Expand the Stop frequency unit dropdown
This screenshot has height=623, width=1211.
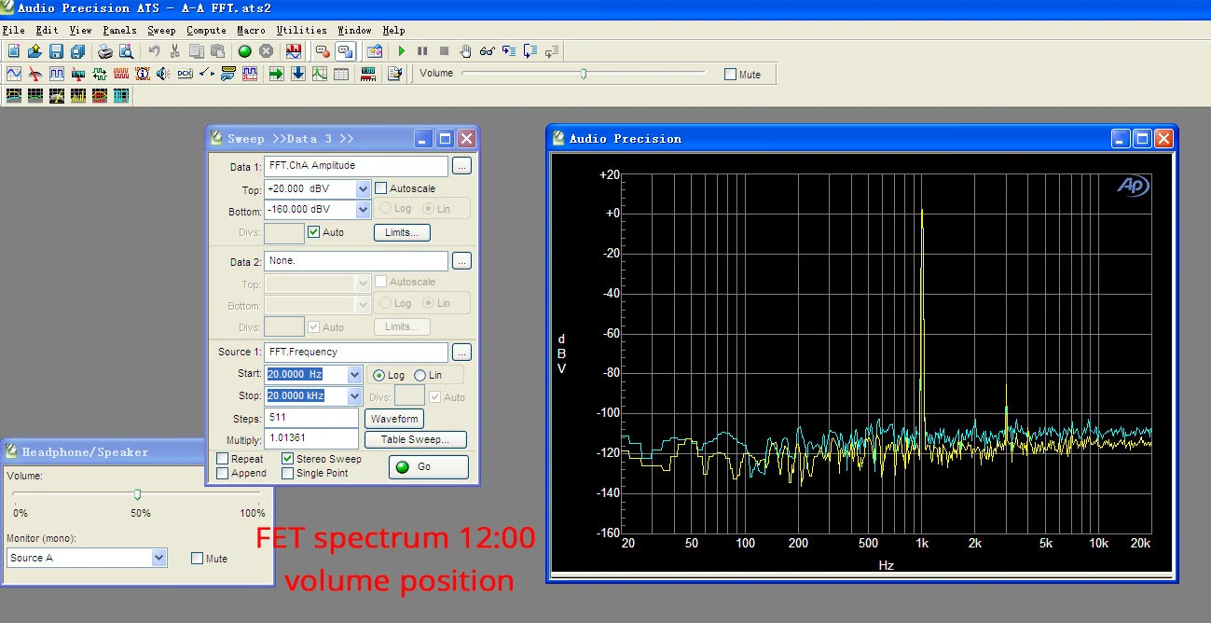(x=354, y=396)
